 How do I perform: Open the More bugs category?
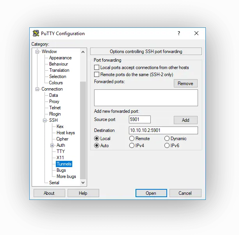tap(66, 176)
